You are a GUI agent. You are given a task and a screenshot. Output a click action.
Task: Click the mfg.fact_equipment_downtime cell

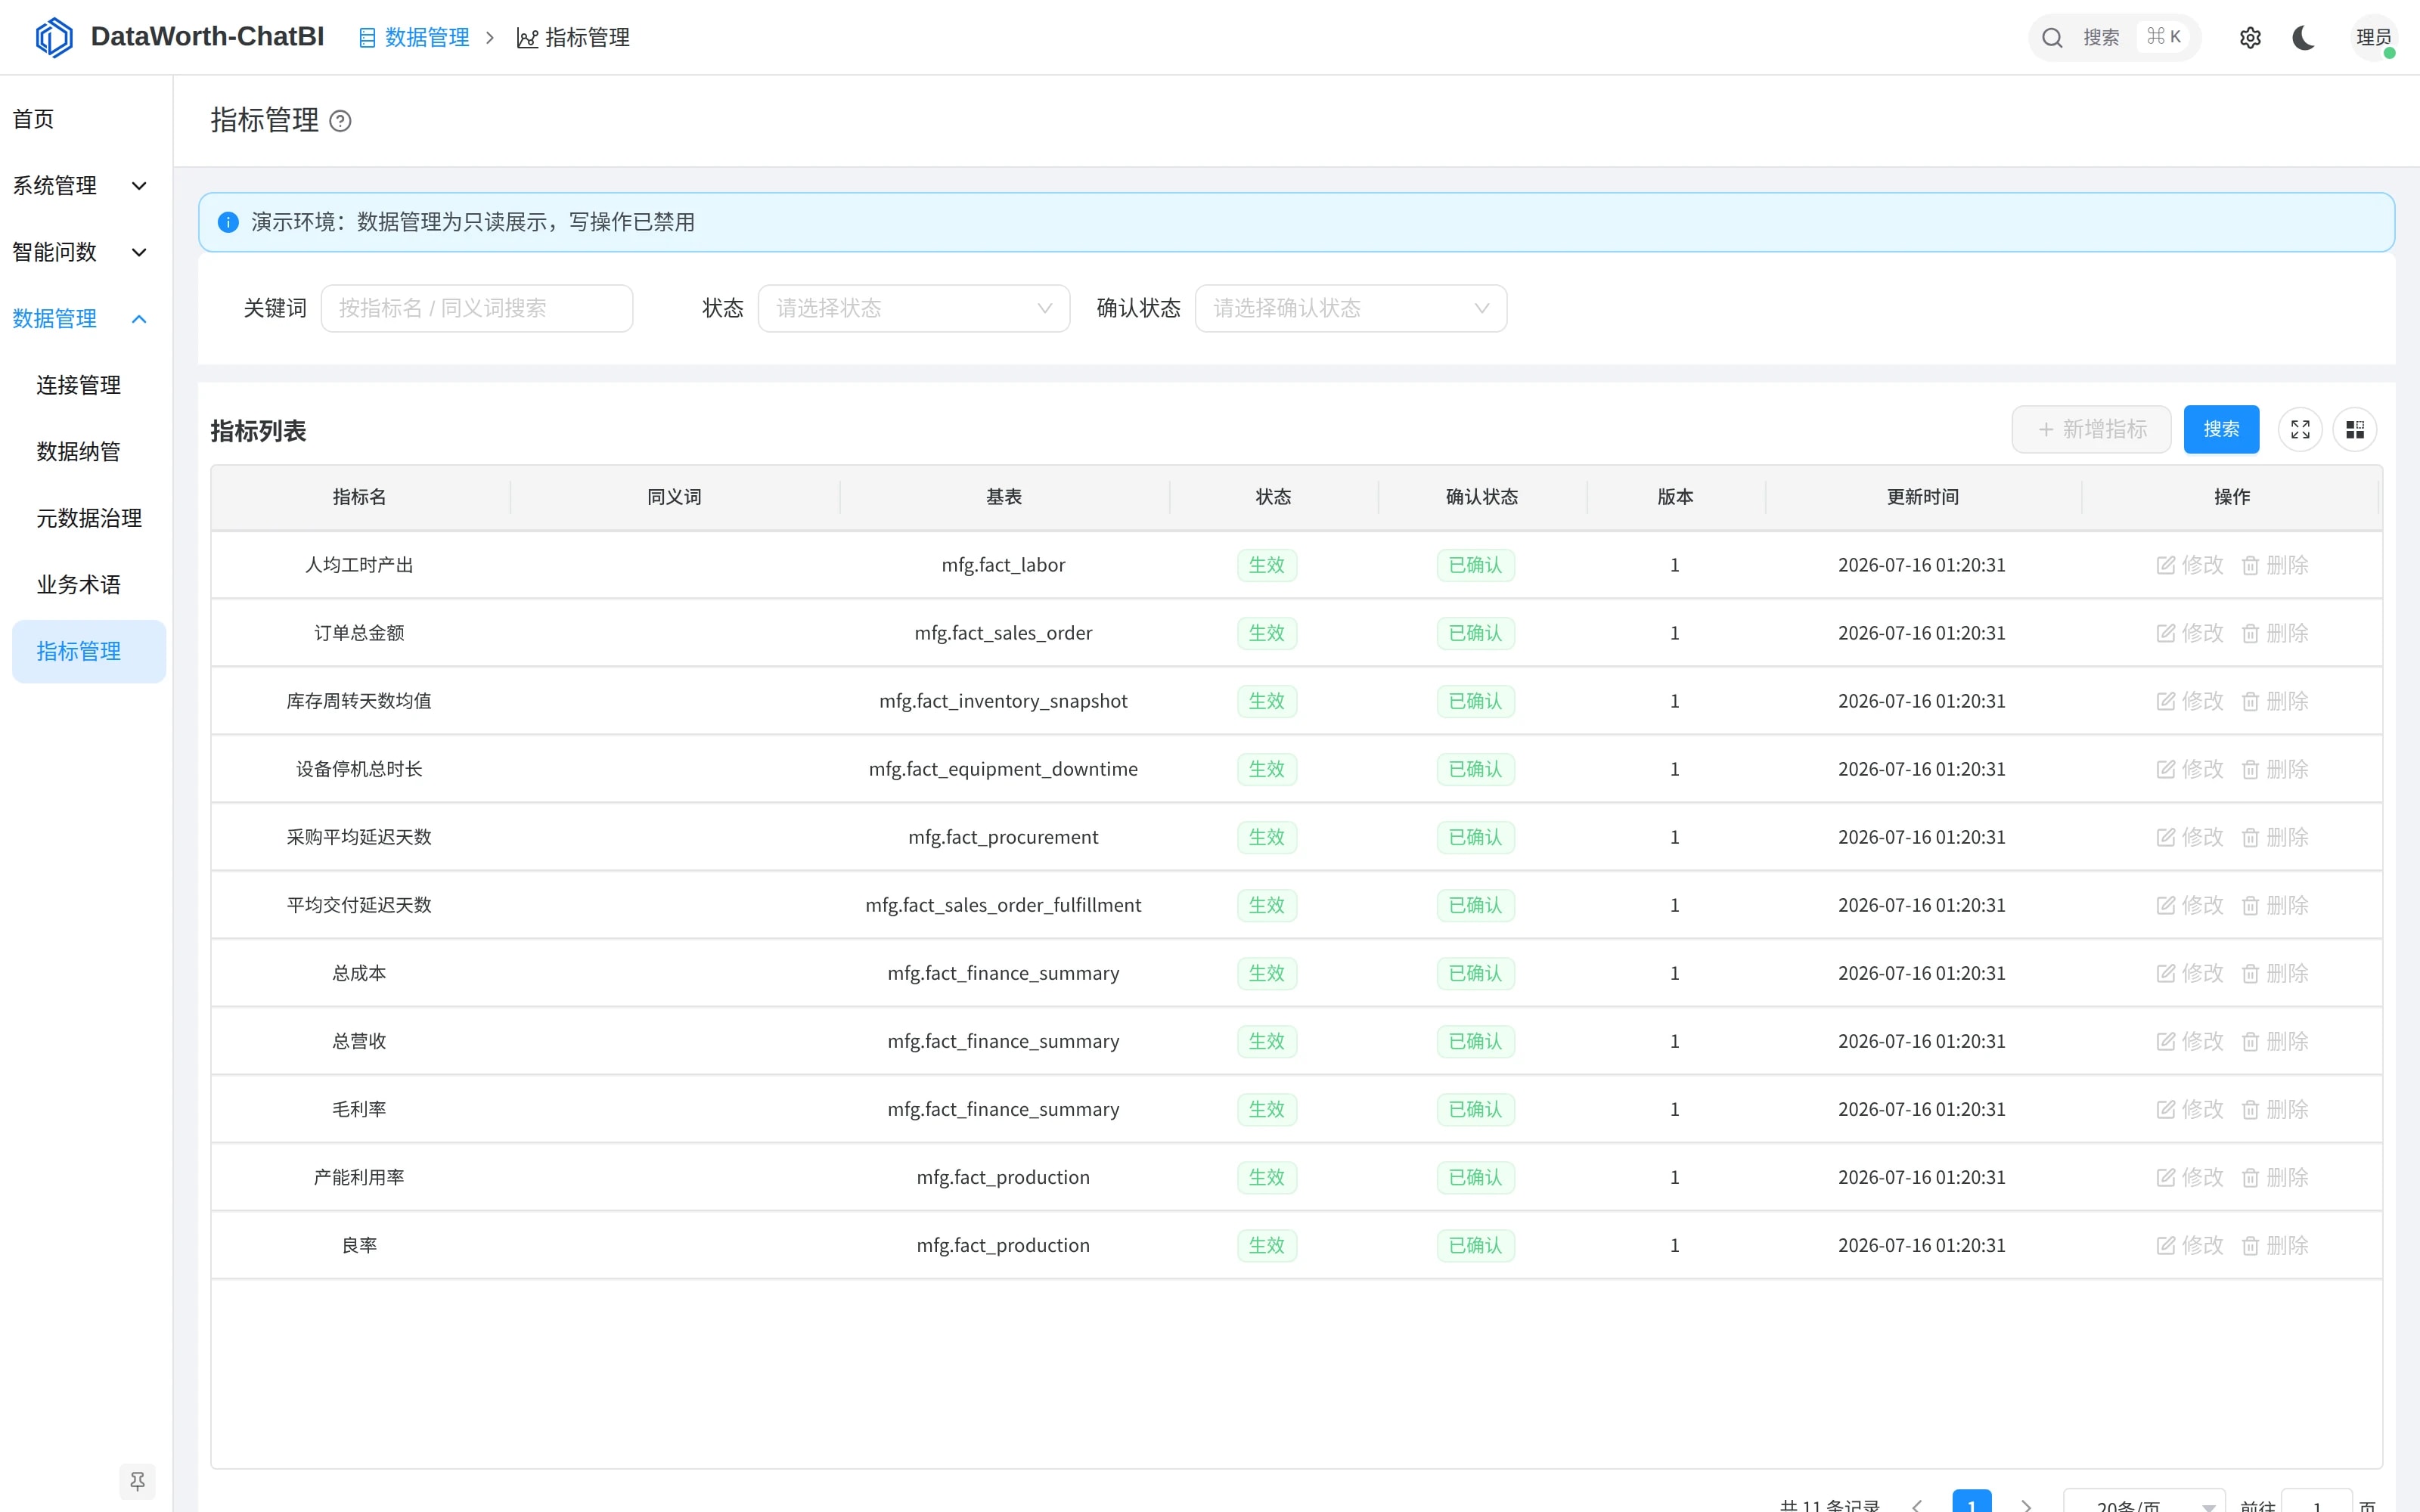tap(1003, 769)
